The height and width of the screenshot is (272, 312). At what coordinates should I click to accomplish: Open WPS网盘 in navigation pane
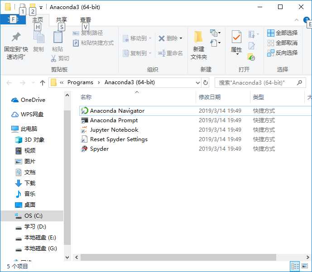tap(28, 115)
